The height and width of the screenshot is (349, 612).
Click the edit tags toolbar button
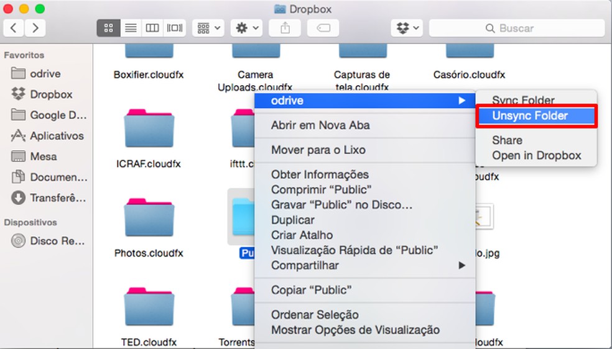323,28
